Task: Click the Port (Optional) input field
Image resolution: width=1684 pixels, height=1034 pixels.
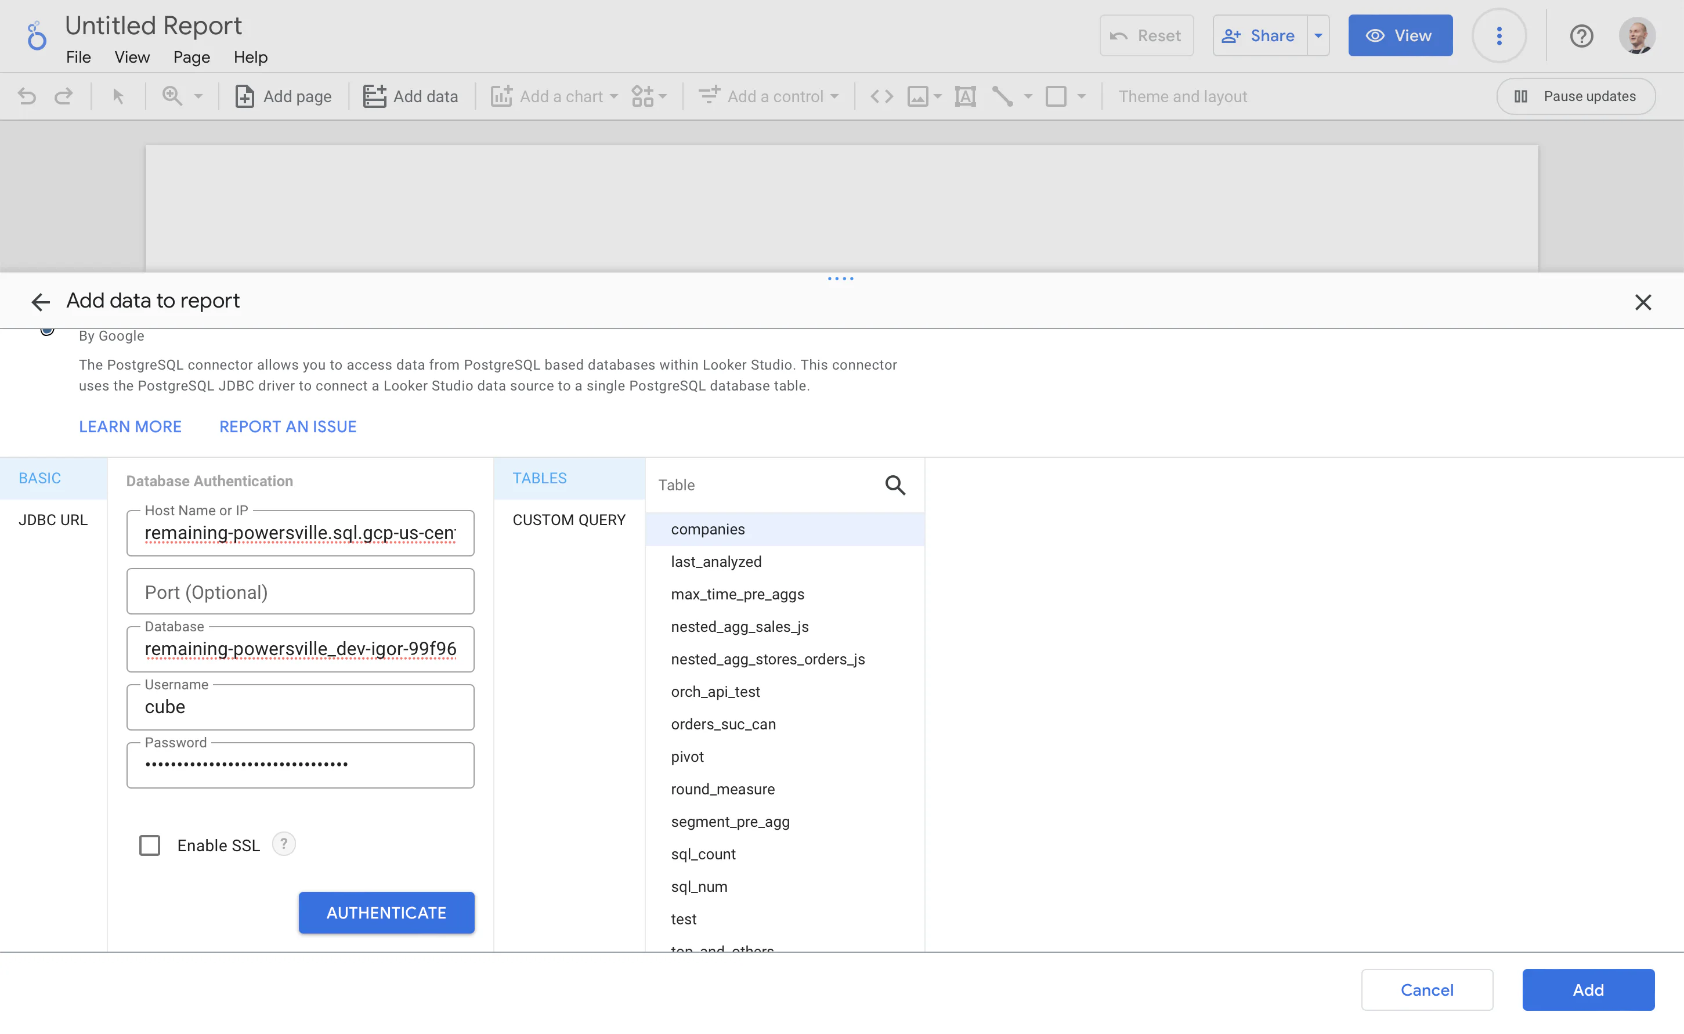Action: pos(300,591)
